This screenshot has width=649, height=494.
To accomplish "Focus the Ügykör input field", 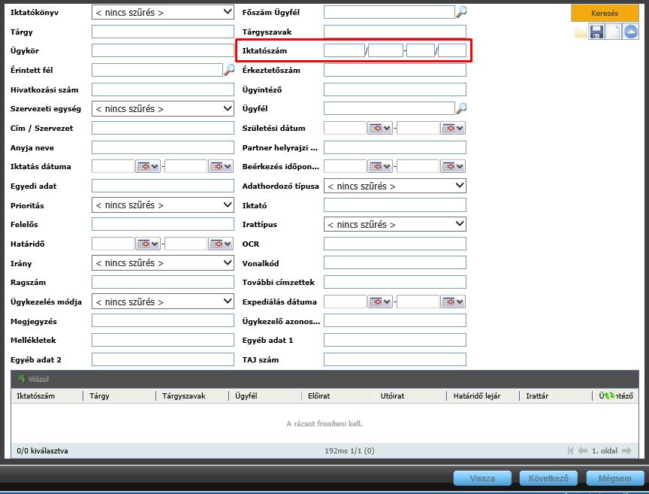I will [163, 50].
